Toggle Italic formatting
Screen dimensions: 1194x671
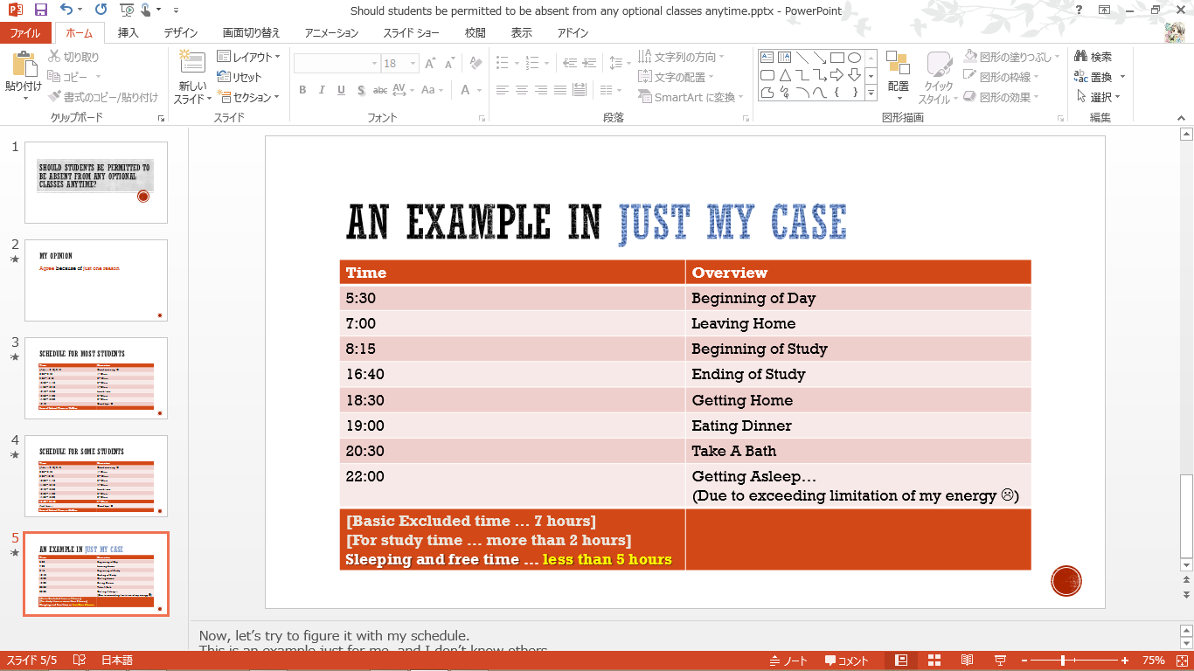[322, 90]
